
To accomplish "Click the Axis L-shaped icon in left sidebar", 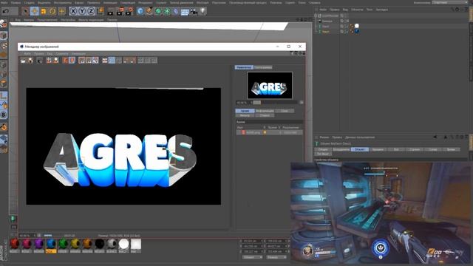I will pyautogui.click(x=4, y=95).
